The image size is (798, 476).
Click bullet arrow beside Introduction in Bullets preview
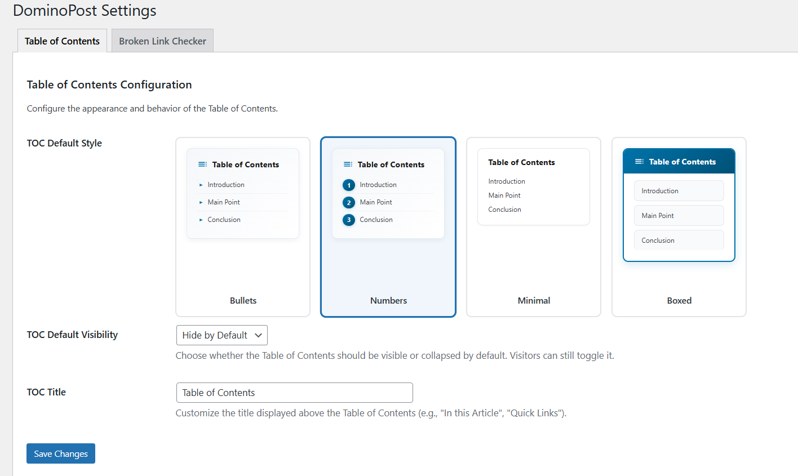[201, 185]
